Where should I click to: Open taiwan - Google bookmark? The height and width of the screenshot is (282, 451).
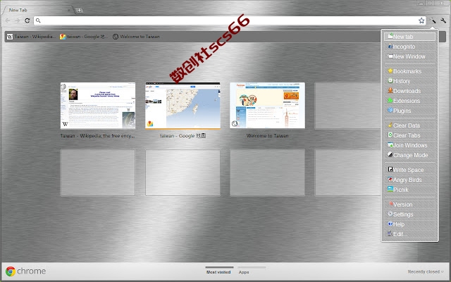(x=84, y=37)
